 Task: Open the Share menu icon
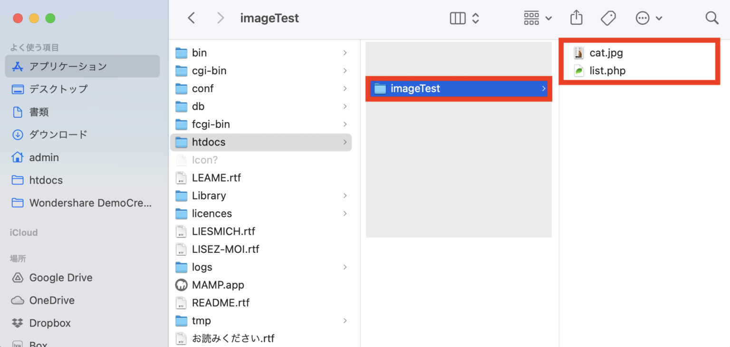point(576,18)
